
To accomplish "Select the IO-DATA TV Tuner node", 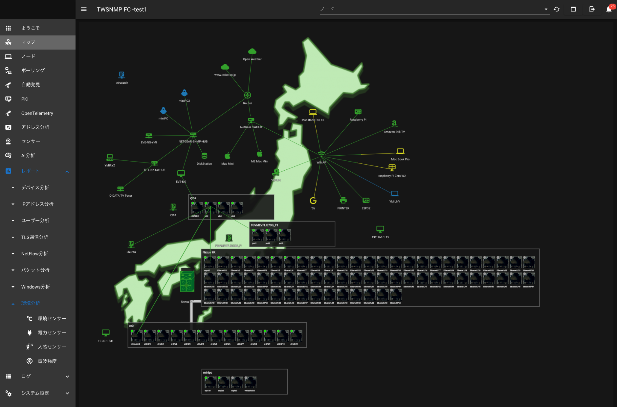I will pyautogui.click(x=121, y=189).
